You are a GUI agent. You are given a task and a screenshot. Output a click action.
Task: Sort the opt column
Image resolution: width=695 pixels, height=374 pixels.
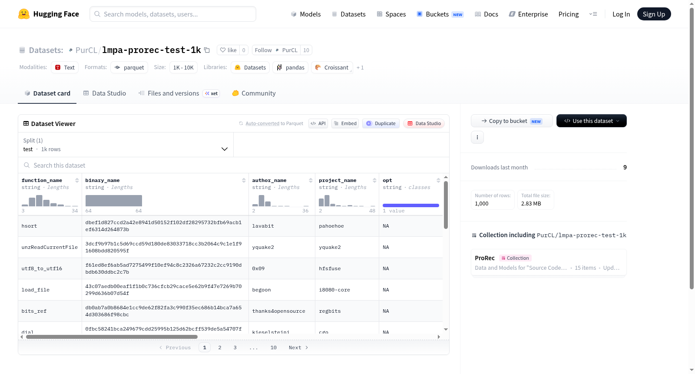(x=438, y=180)
